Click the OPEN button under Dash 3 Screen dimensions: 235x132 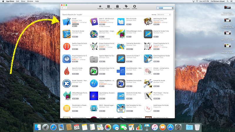pos(102,24)
